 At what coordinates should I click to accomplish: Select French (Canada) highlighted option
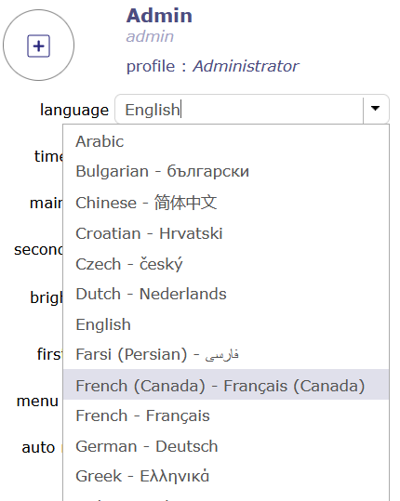coord(226,385)
